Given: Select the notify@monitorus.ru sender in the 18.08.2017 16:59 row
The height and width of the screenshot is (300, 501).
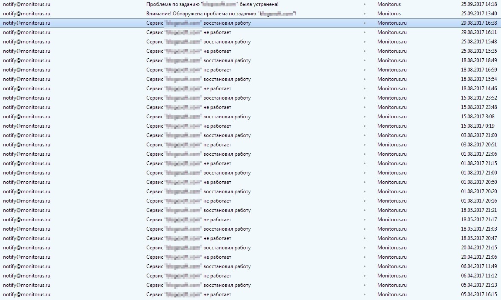Looking at the screenshot, I should (26, 69).
